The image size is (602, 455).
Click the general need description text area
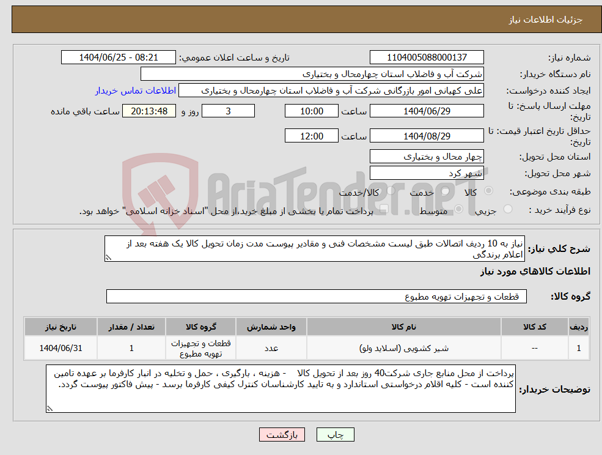coord(314,249)
